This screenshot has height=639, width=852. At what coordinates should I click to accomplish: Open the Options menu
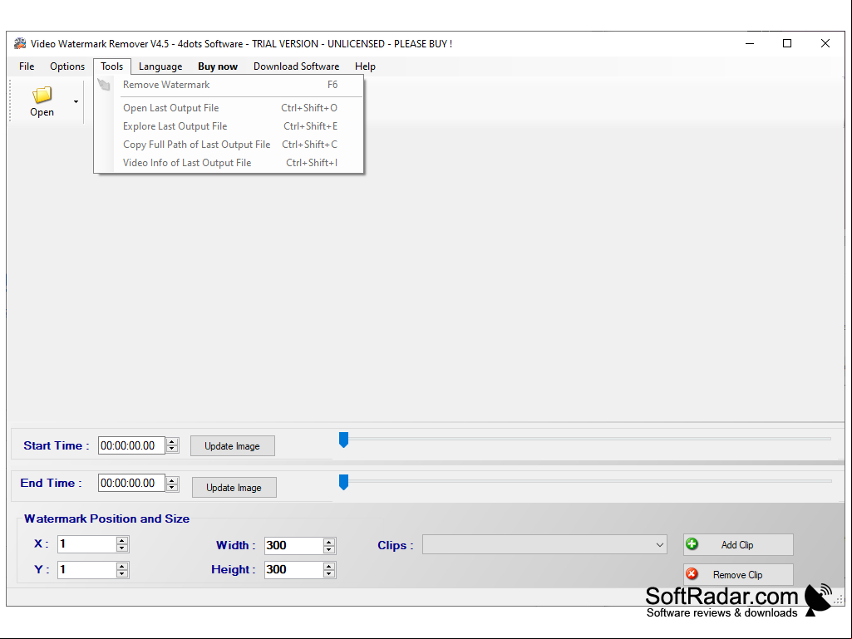click(67, 66)
